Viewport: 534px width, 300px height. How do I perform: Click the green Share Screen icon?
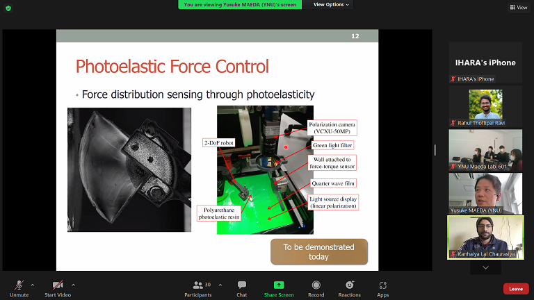279,285
